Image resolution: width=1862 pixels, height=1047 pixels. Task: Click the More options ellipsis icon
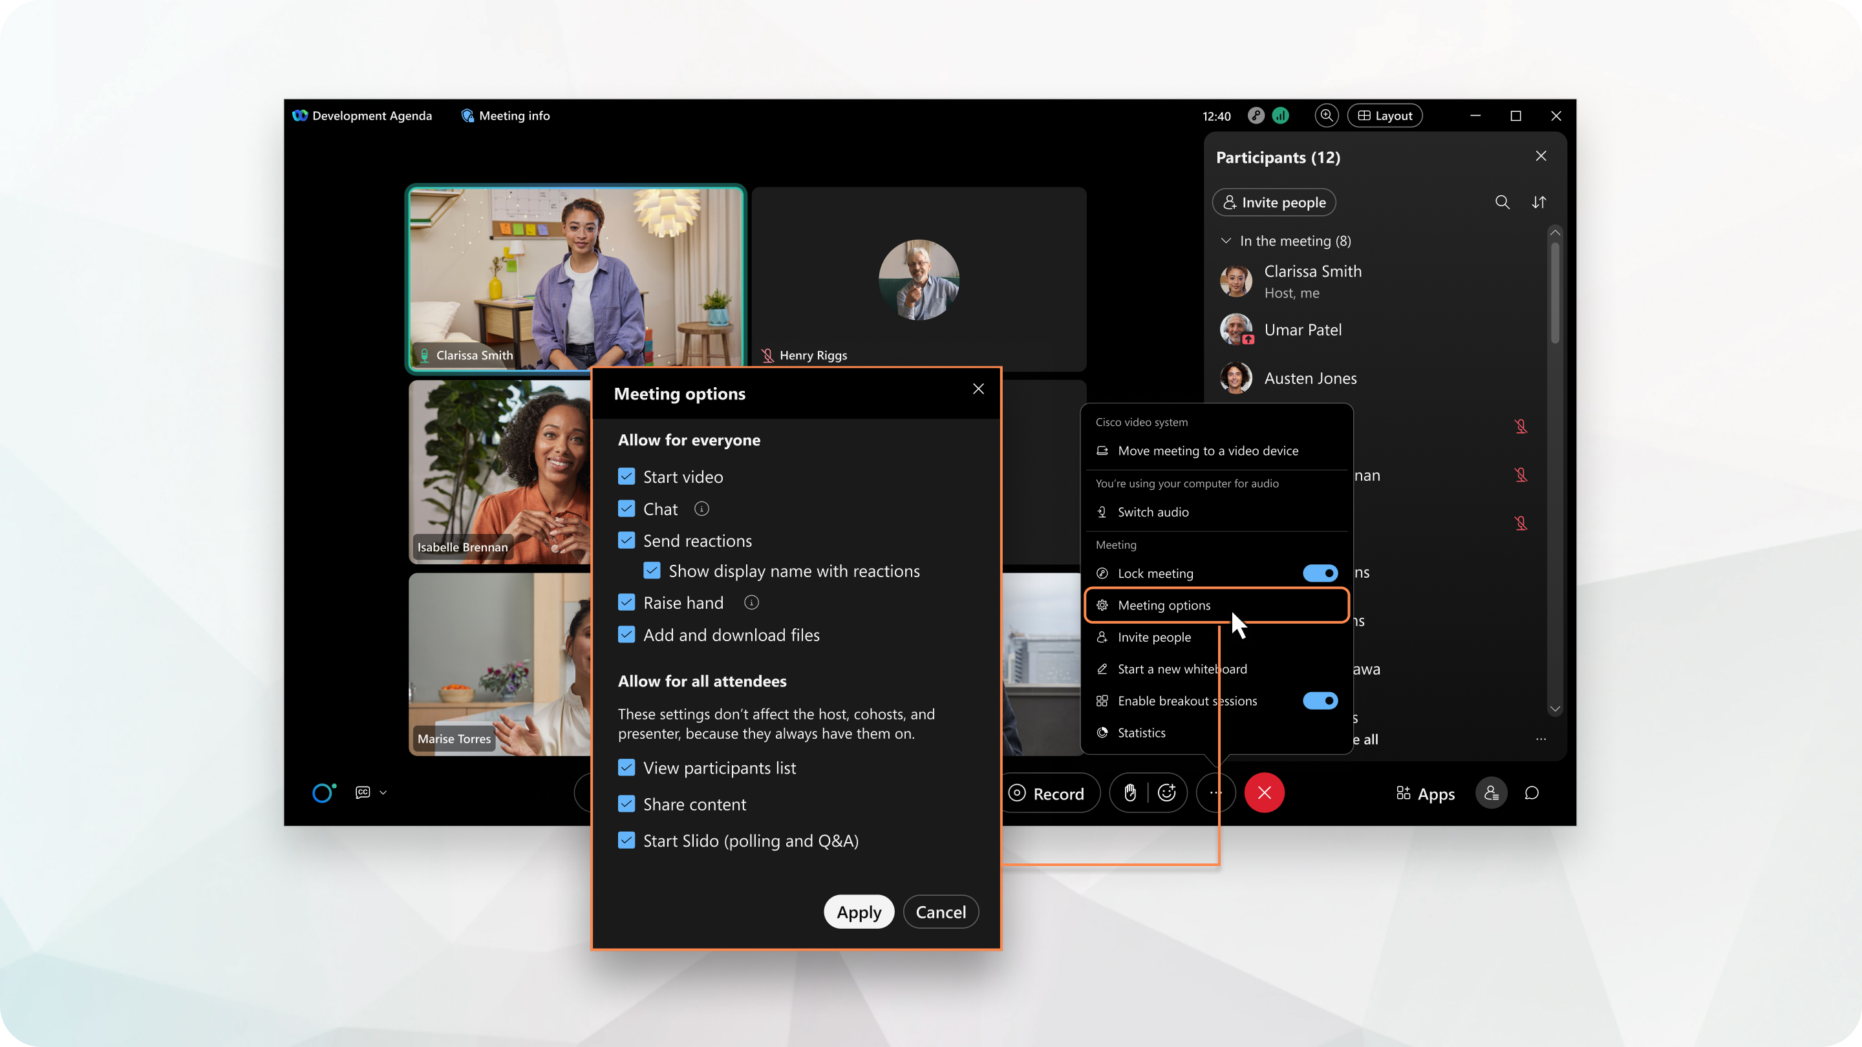pyautogui.click(x=1216, y=792)
